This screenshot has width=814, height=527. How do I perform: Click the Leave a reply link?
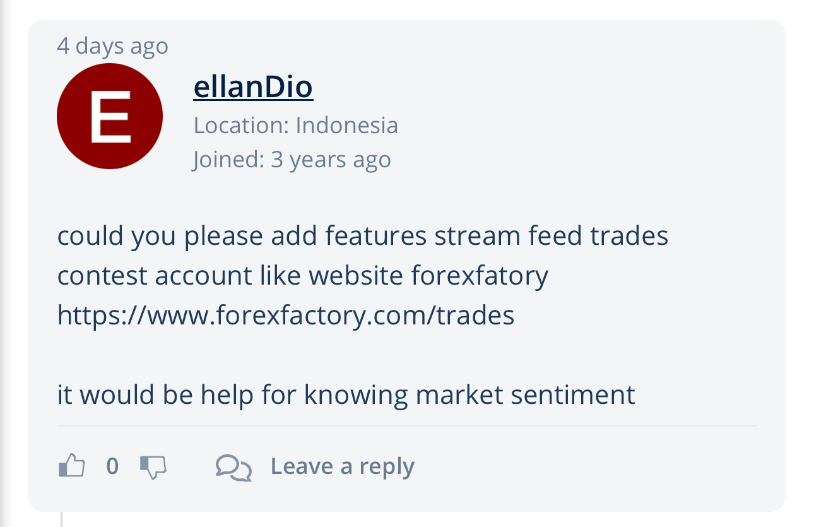point(342,466)
